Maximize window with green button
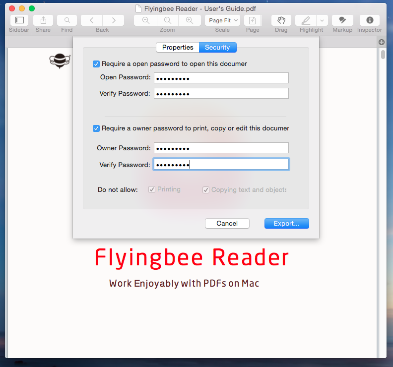The width and height of the screenshot is (393, 367). point(32,8)
